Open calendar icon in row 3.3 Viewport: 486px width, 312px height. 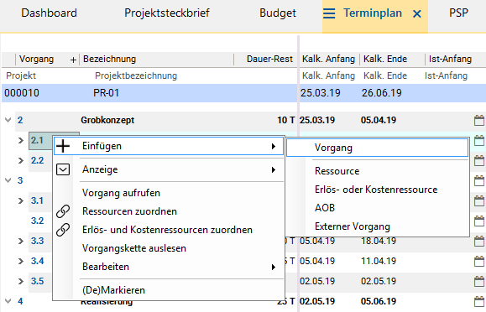pyautogui.click(x=479, y=241)
